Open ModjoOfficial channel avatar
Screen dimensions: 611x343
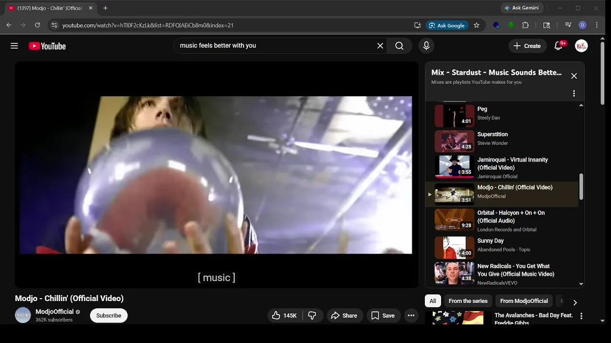23,315
